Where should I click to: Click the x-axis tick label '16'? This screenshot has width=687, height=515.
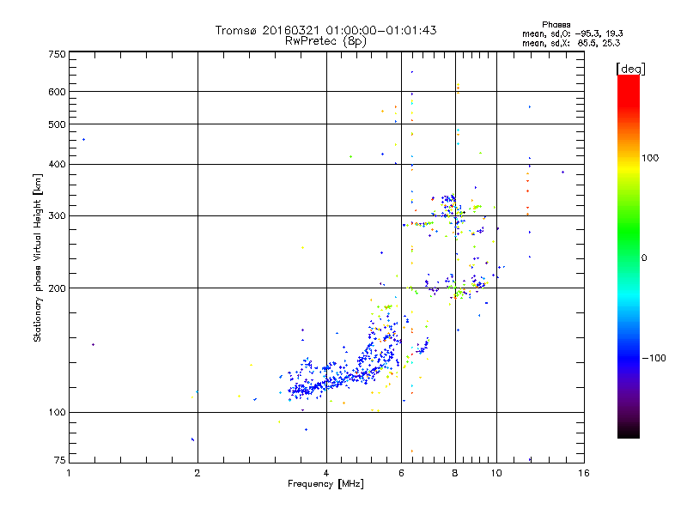tap(584, 473)
